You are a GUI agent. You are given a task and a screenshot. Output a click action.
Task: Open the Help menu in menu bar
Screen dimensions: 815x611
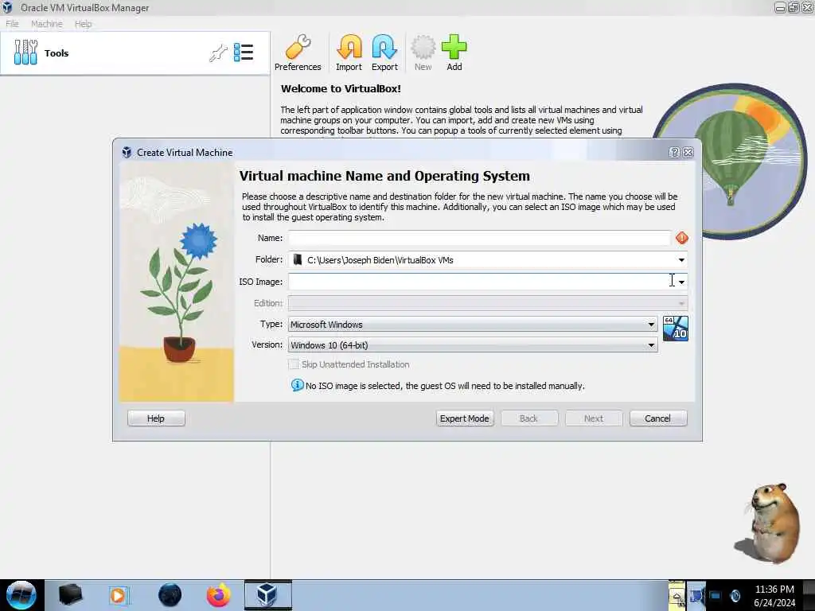click(83, 23)
